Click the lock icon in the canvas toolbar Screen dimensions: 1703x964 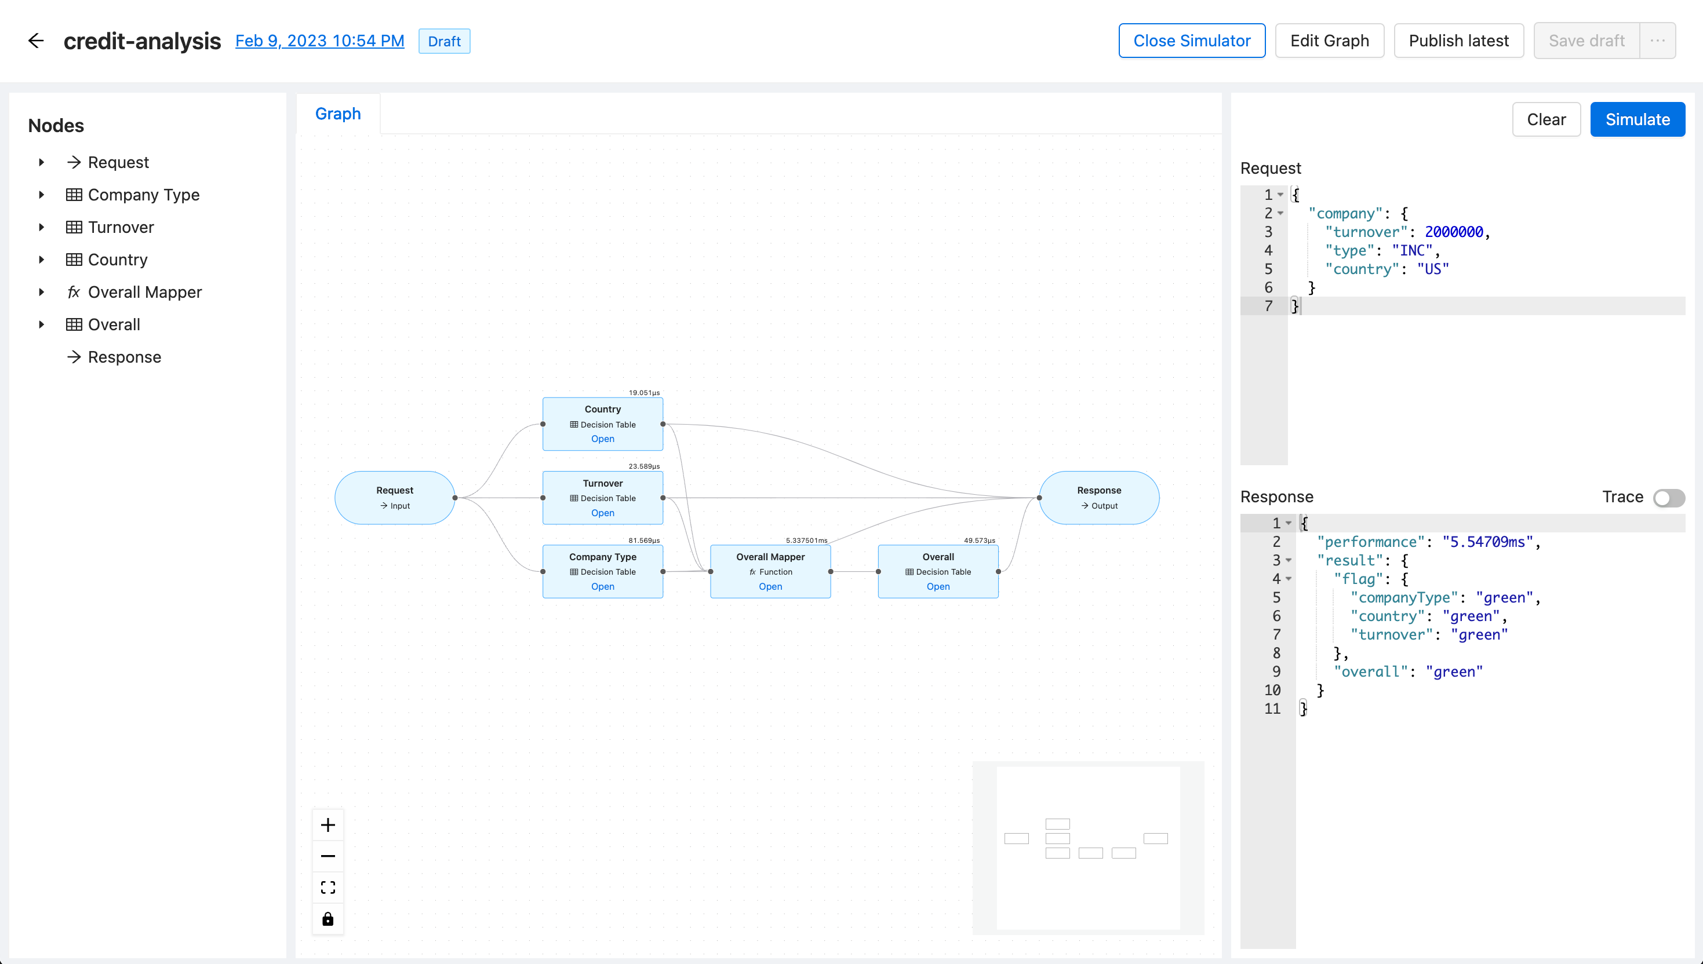click(328, 919)
